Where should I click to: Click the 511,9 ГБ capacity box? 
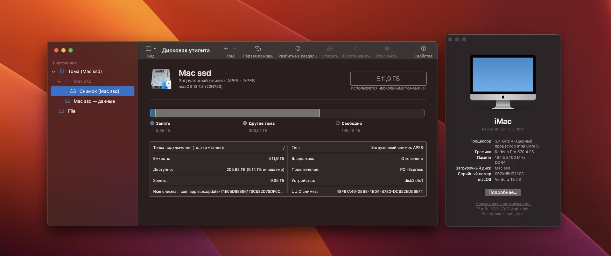point(388,79)
